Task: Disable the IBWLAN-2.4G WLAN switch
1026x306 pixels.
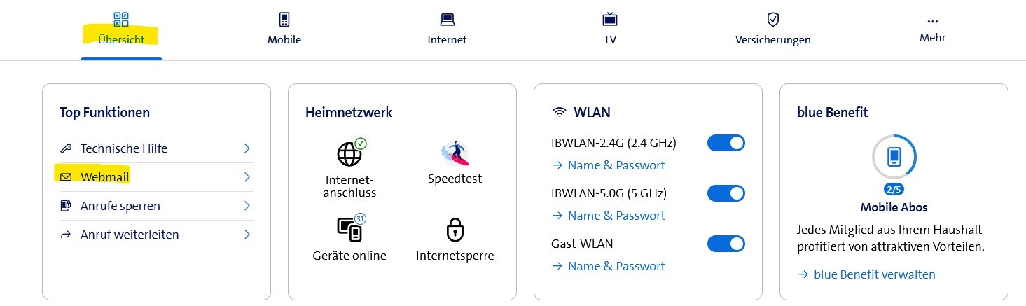Action: 726,144
